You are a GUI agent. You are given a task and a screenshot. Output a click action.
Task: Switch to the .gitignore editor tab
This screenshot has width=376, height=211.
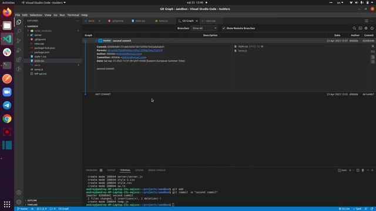pyautogui.click(x=117, y=21)
